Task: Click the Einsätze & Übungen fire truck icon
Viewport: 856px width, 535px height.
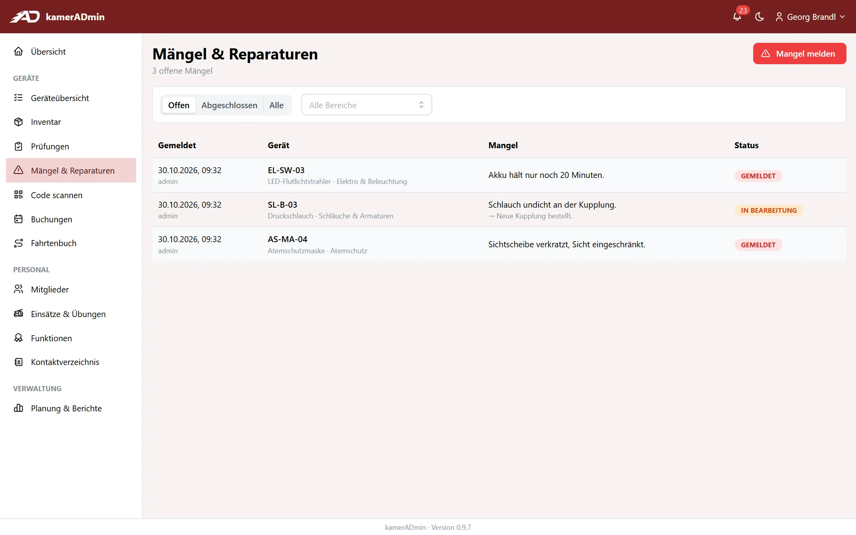Action: pos(18,314)
